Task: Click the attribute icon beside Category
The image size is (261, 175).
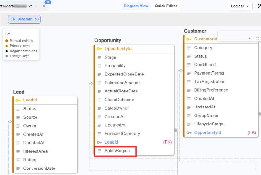Action: (189, 48)
